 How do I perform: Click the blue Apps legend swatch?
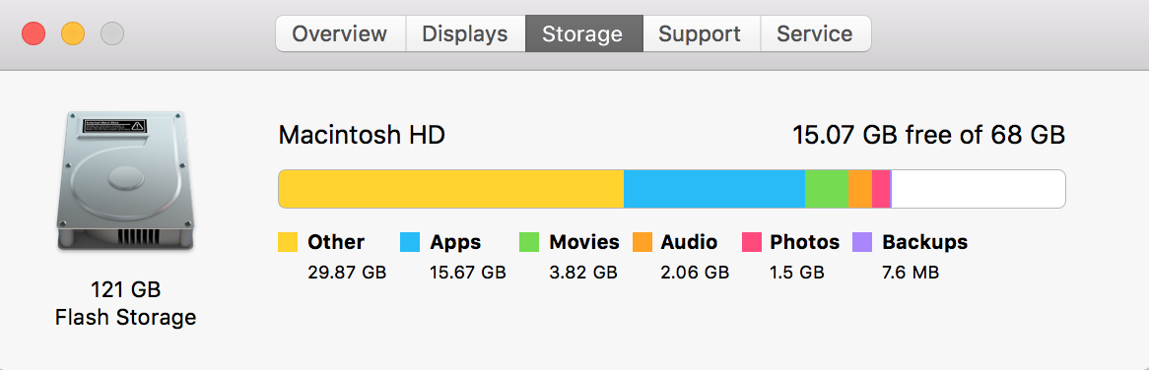pos(410,242)
